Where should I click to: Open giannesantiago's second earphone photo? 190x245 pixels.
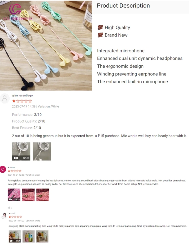coord(42,151)
